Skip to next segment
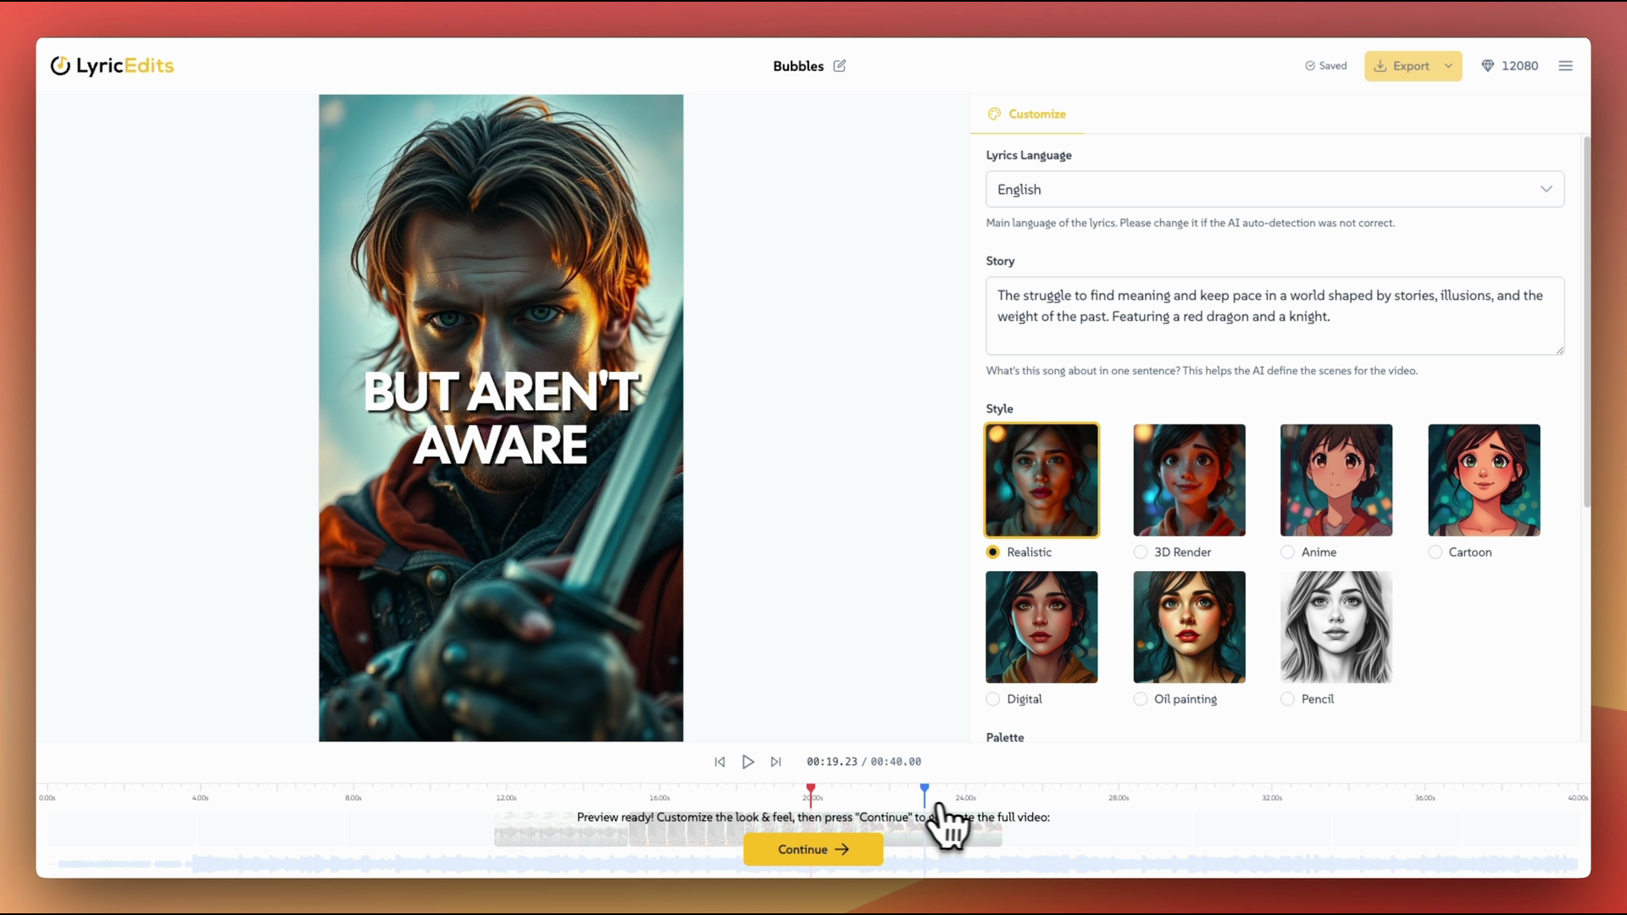 point(775,762)
